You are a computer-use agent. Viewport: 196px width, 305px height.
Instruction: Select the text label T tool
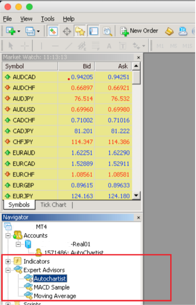(123, 46)
